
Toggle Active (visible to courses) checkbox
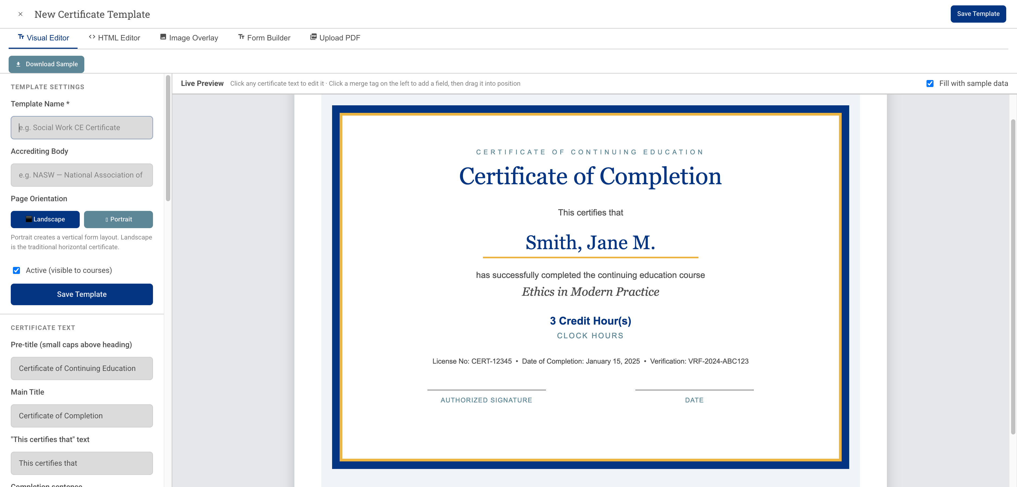click(x=17, y=270)
